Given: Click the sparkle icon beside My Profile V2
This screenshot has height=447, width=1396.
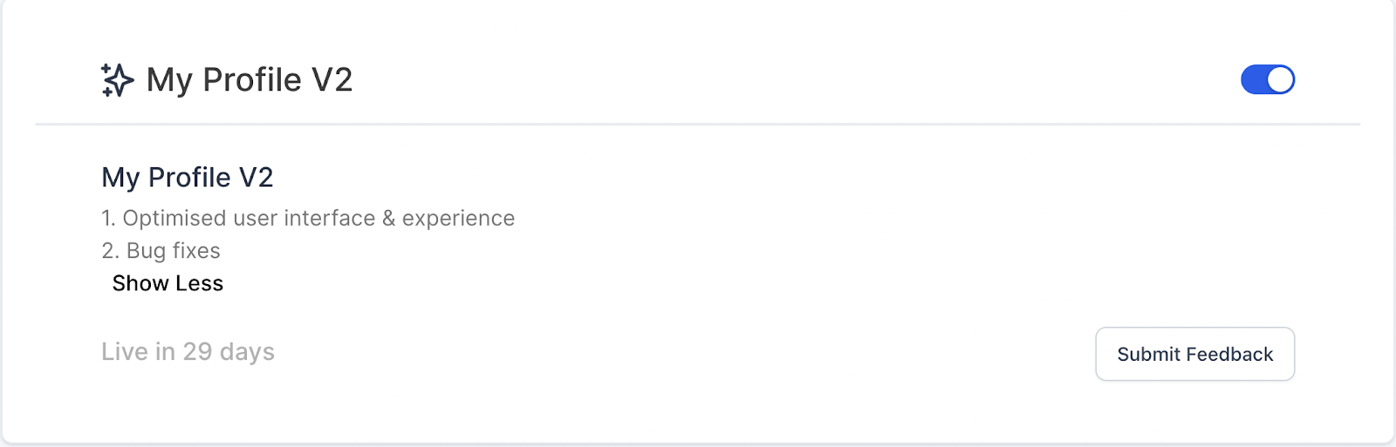Looking at the screenshot, I should click(117, 80).
